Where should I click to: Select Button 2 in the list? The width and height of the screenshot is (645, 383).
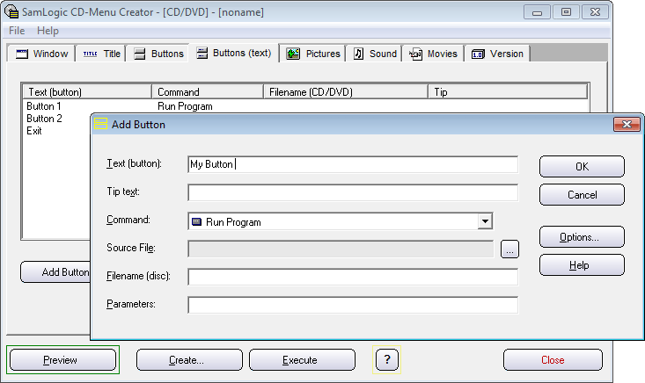(44, 119)
